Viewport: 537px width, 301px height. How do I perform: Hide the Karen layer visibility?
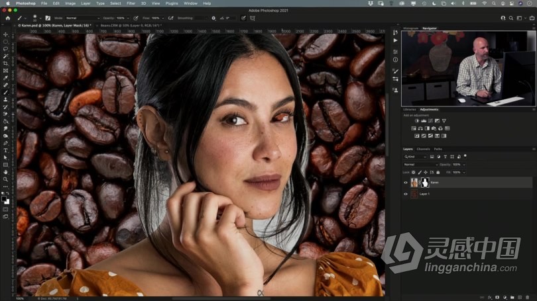(x=406, y=183)
